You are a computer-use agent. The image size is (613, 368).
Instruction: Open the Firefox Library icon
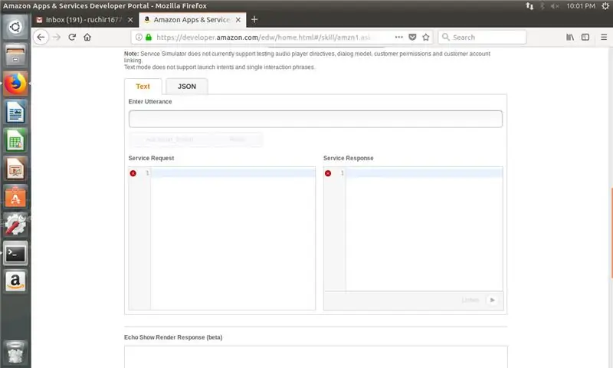(x=570, y=37)
